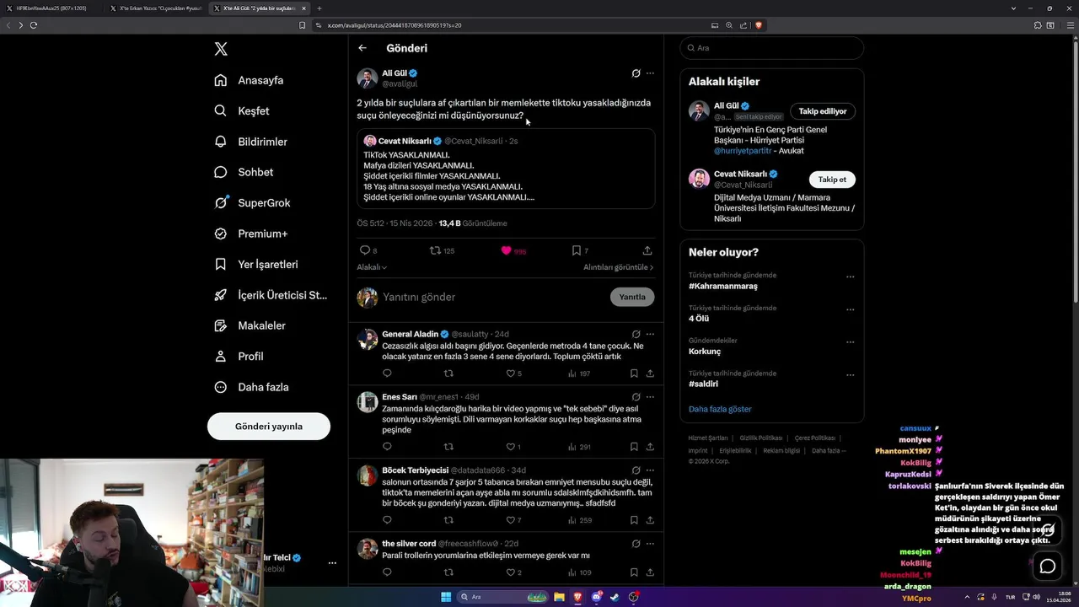Open SuperGrok from the sidebar
Screen dimensions: 1079x607
(252, 203)
